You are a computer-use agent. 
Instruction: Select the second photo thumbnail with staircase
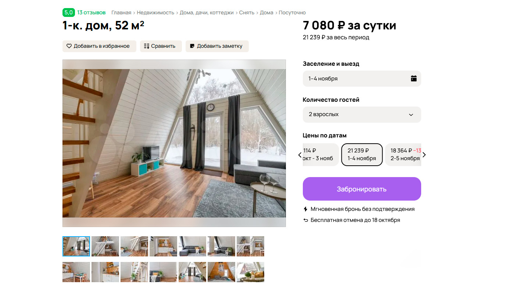point(105,246)
